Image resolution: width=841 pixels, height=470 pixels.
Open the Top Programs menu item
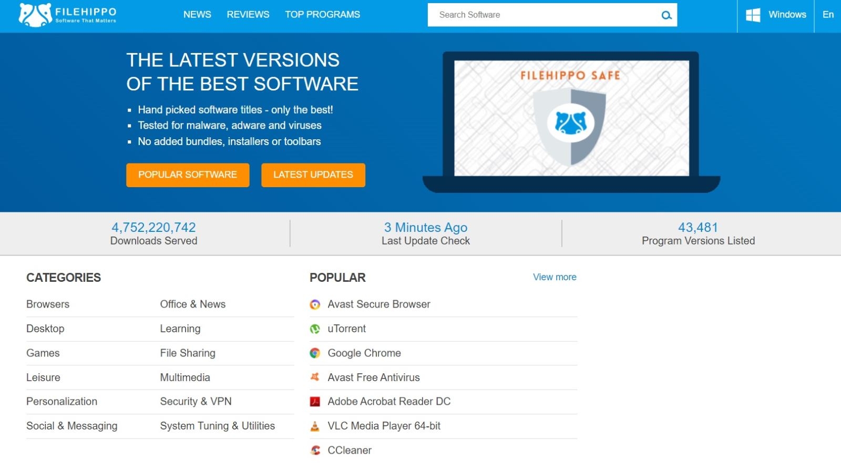[x=323, y=15]
